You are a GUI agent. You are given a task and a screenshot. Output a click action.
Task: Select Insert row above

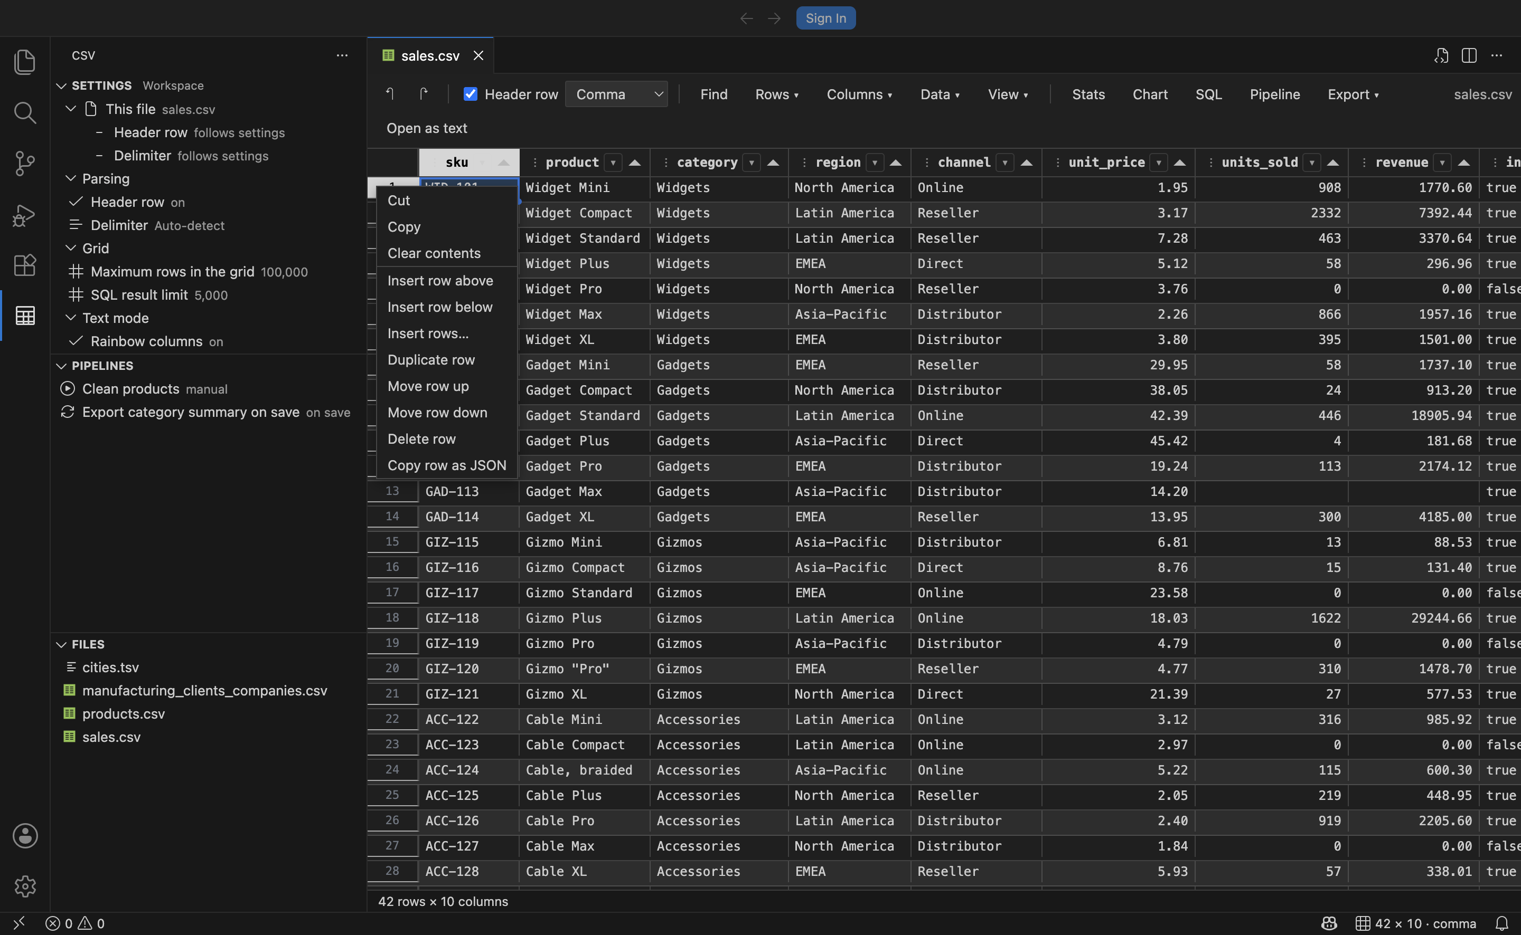click(x=447, y=281)
